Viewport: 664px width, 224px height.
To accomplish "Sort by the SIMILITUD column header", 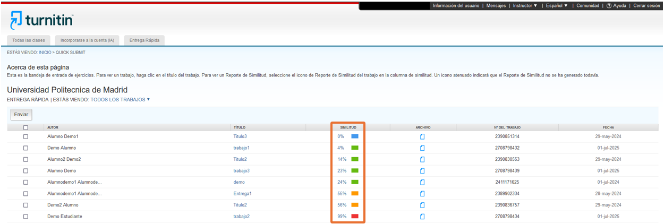I will pos(348,127).
